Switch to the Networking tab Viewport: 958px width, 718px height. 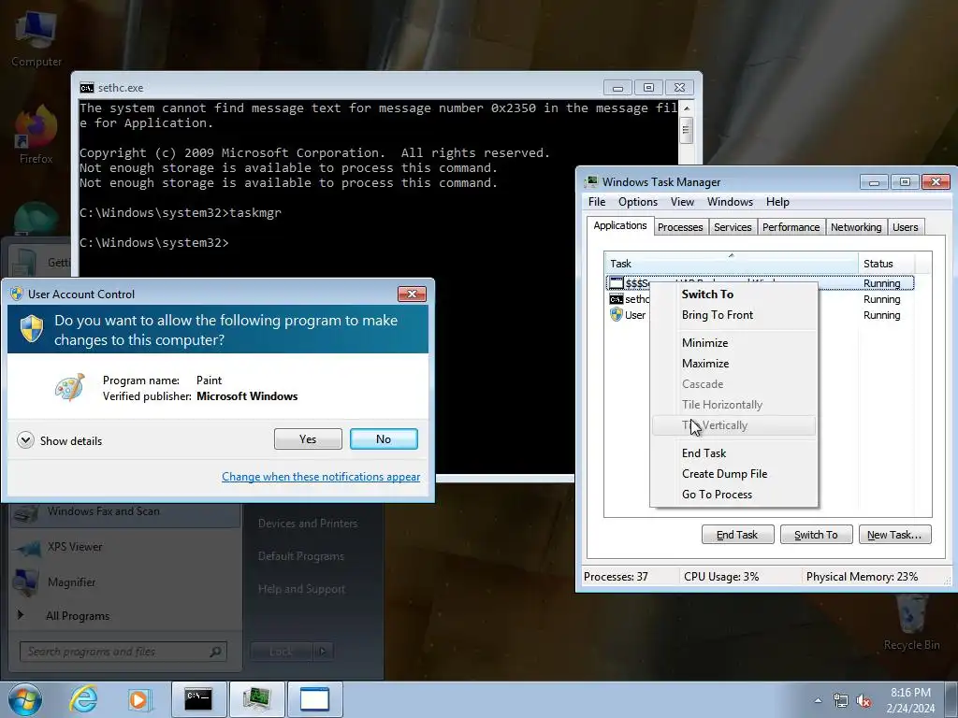point(856,227)
